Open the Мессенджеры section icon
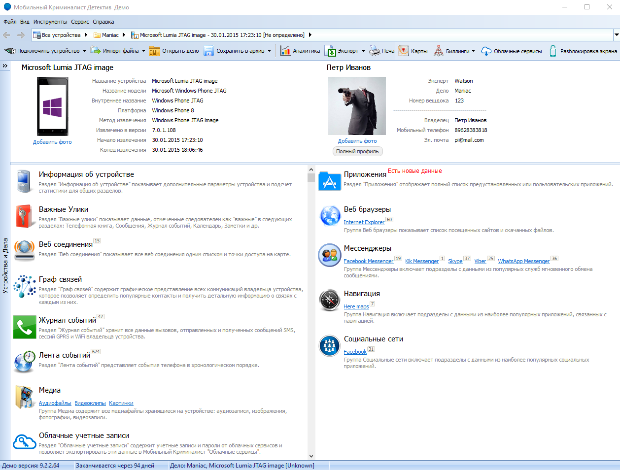This screenshot has width=620, height=470. 330,255
